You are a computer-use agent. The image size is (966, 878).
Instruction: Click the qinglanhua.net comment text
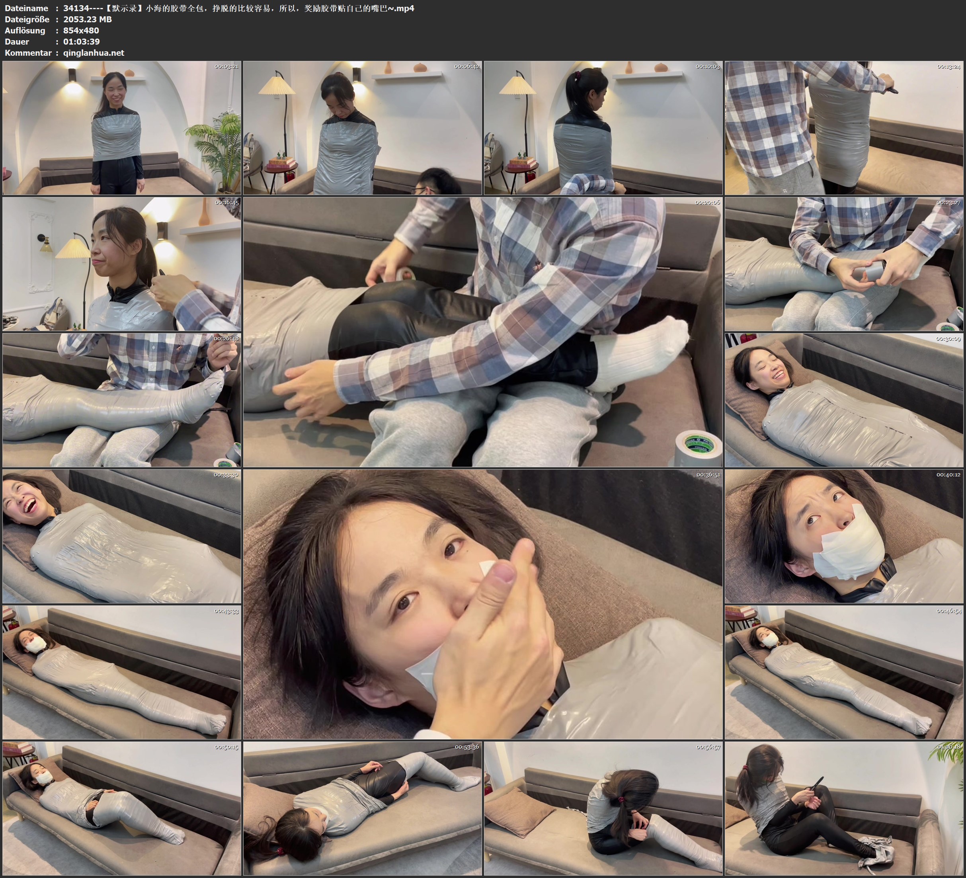pyautogui.click(x=94, y=53)
